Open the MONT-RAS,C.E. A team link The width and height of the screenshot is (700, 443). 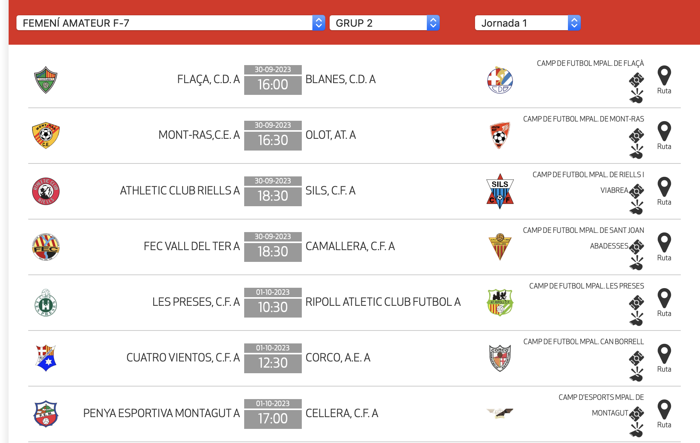coord(199,135)
